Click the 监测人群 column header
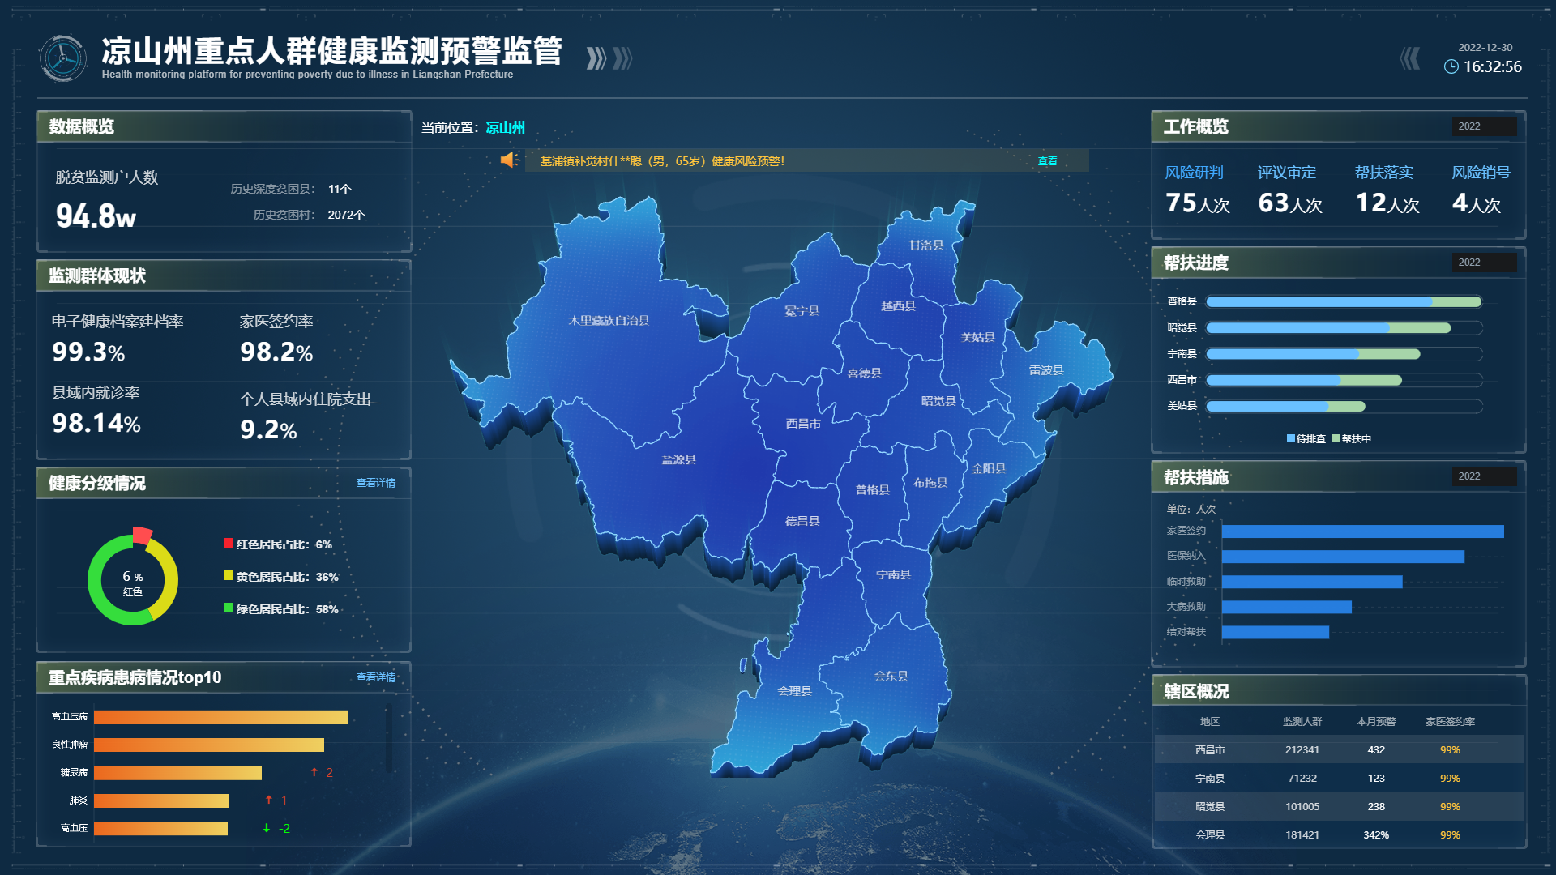Viewport: 1556px width, 875px height. tap(1302, 721)
